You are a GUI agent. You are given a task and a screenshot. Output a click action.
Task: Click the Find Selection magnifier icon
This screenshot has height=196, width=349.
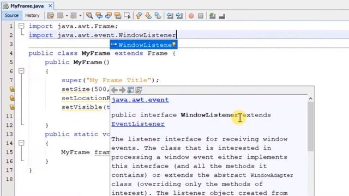(89, 16)
